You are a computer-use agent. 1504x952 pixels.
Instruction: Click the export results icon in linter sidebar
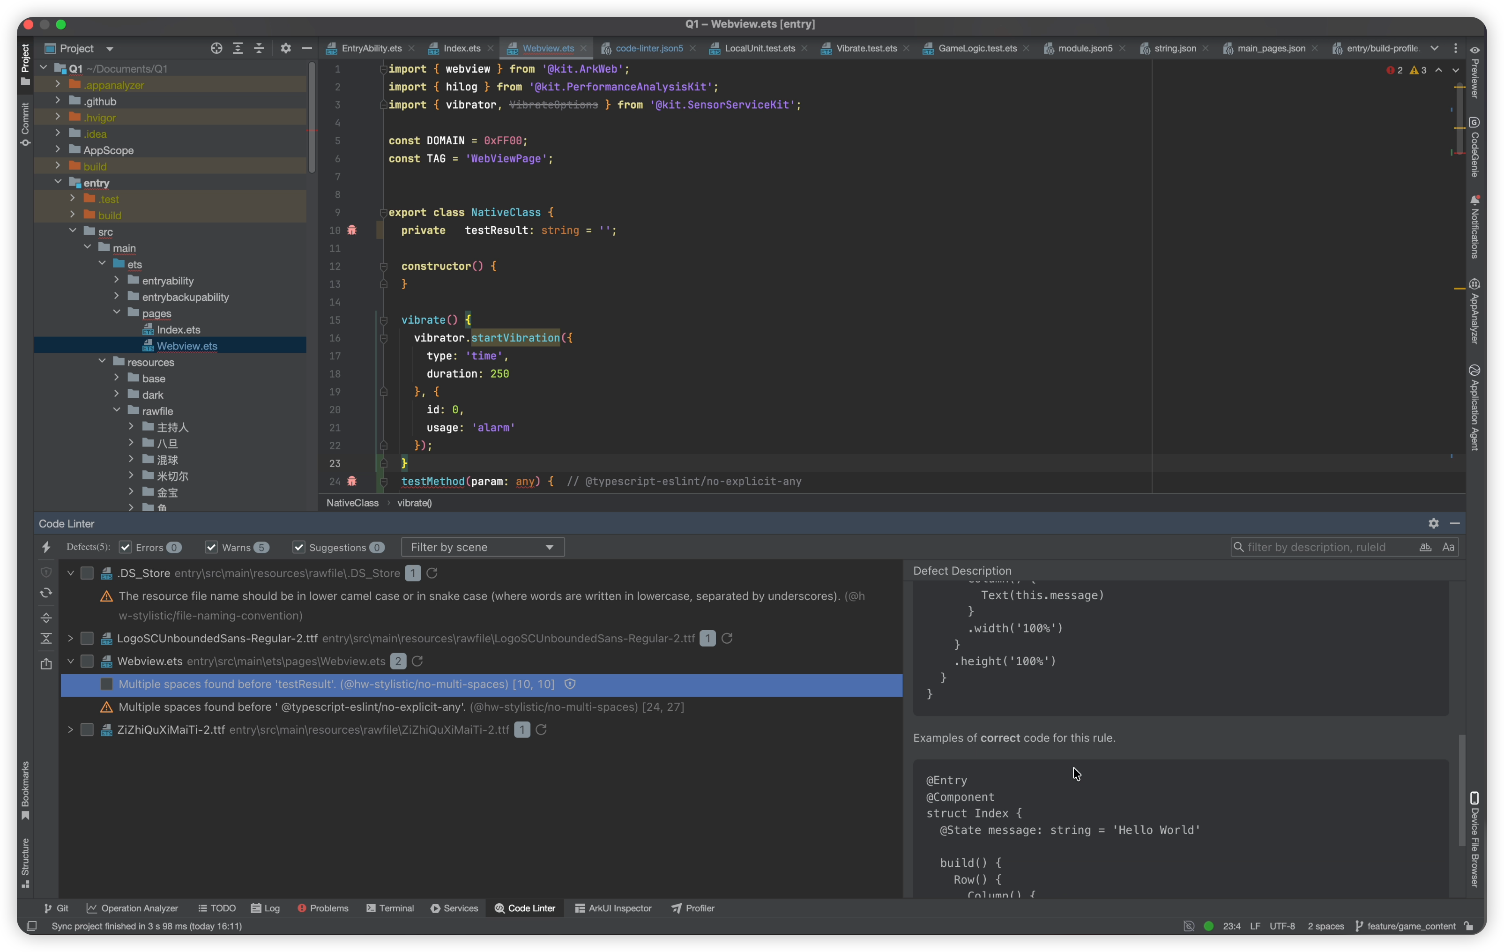46,664
